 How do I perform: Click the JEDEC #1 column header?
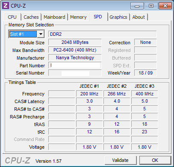89,86
